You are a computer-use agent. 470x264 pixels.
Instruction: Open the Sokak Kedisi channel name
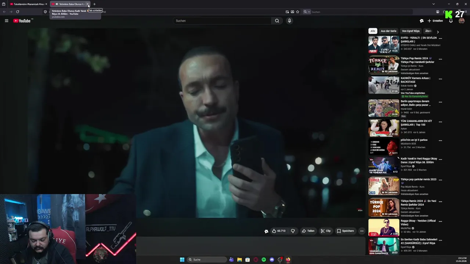pyautogui.click(x=407, y=86)
